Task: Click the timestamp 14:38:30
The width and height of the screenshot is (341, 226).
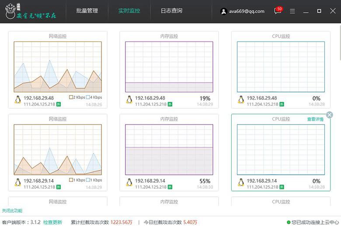Action: pyautogui.click(x=205, y=187)
